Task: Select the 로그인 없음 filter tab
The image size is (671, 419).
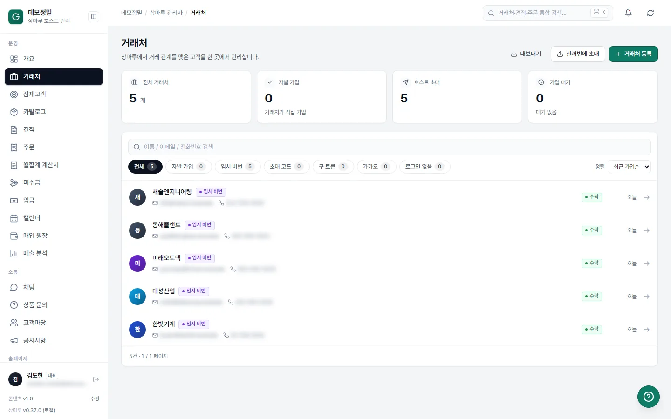Action: click(425, 167)
